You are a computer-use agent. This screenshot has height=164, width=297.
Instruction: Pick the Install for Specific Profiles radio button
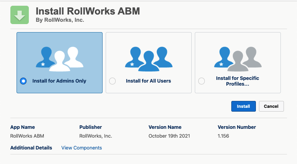click(x=201, y=81)
